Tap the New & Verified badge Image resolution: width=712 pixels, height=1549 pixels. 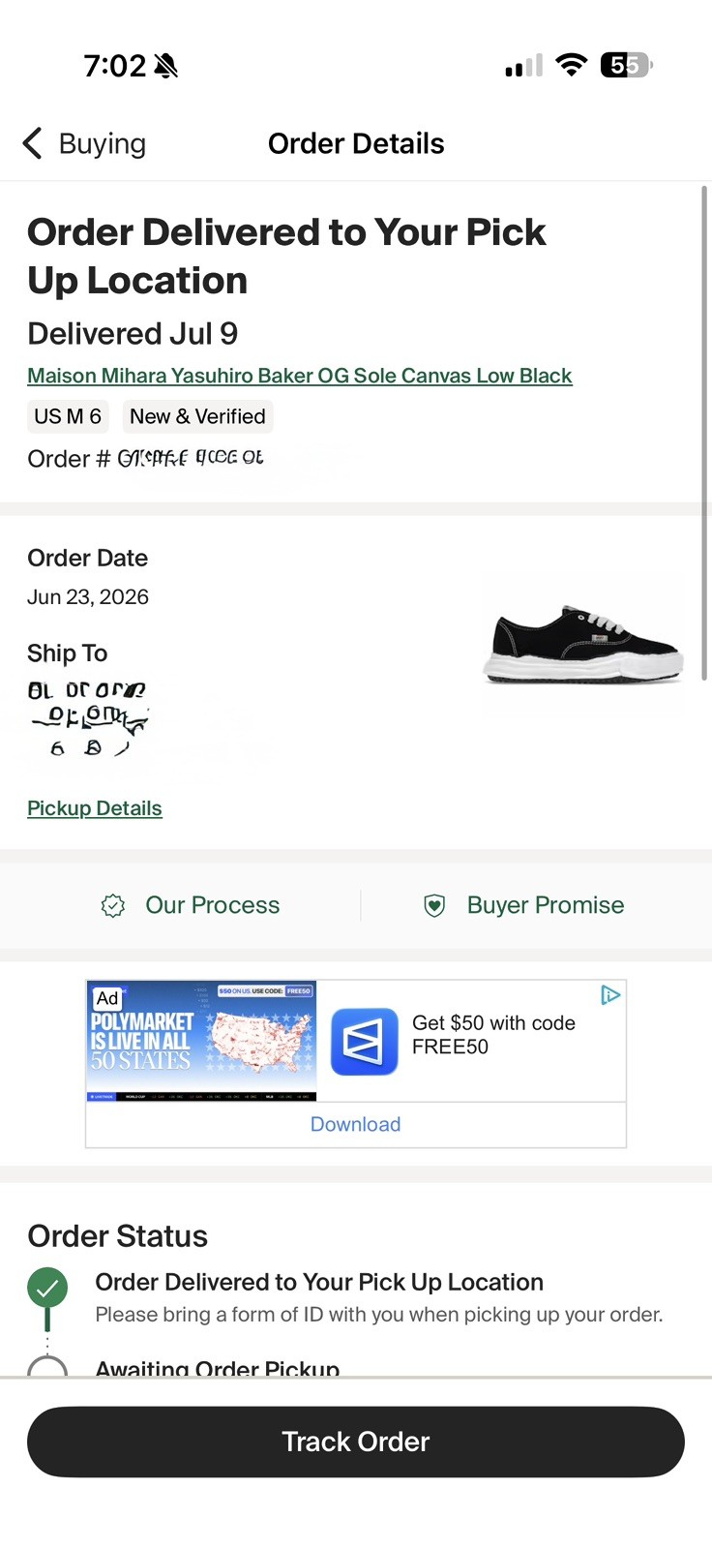point(197,416)
